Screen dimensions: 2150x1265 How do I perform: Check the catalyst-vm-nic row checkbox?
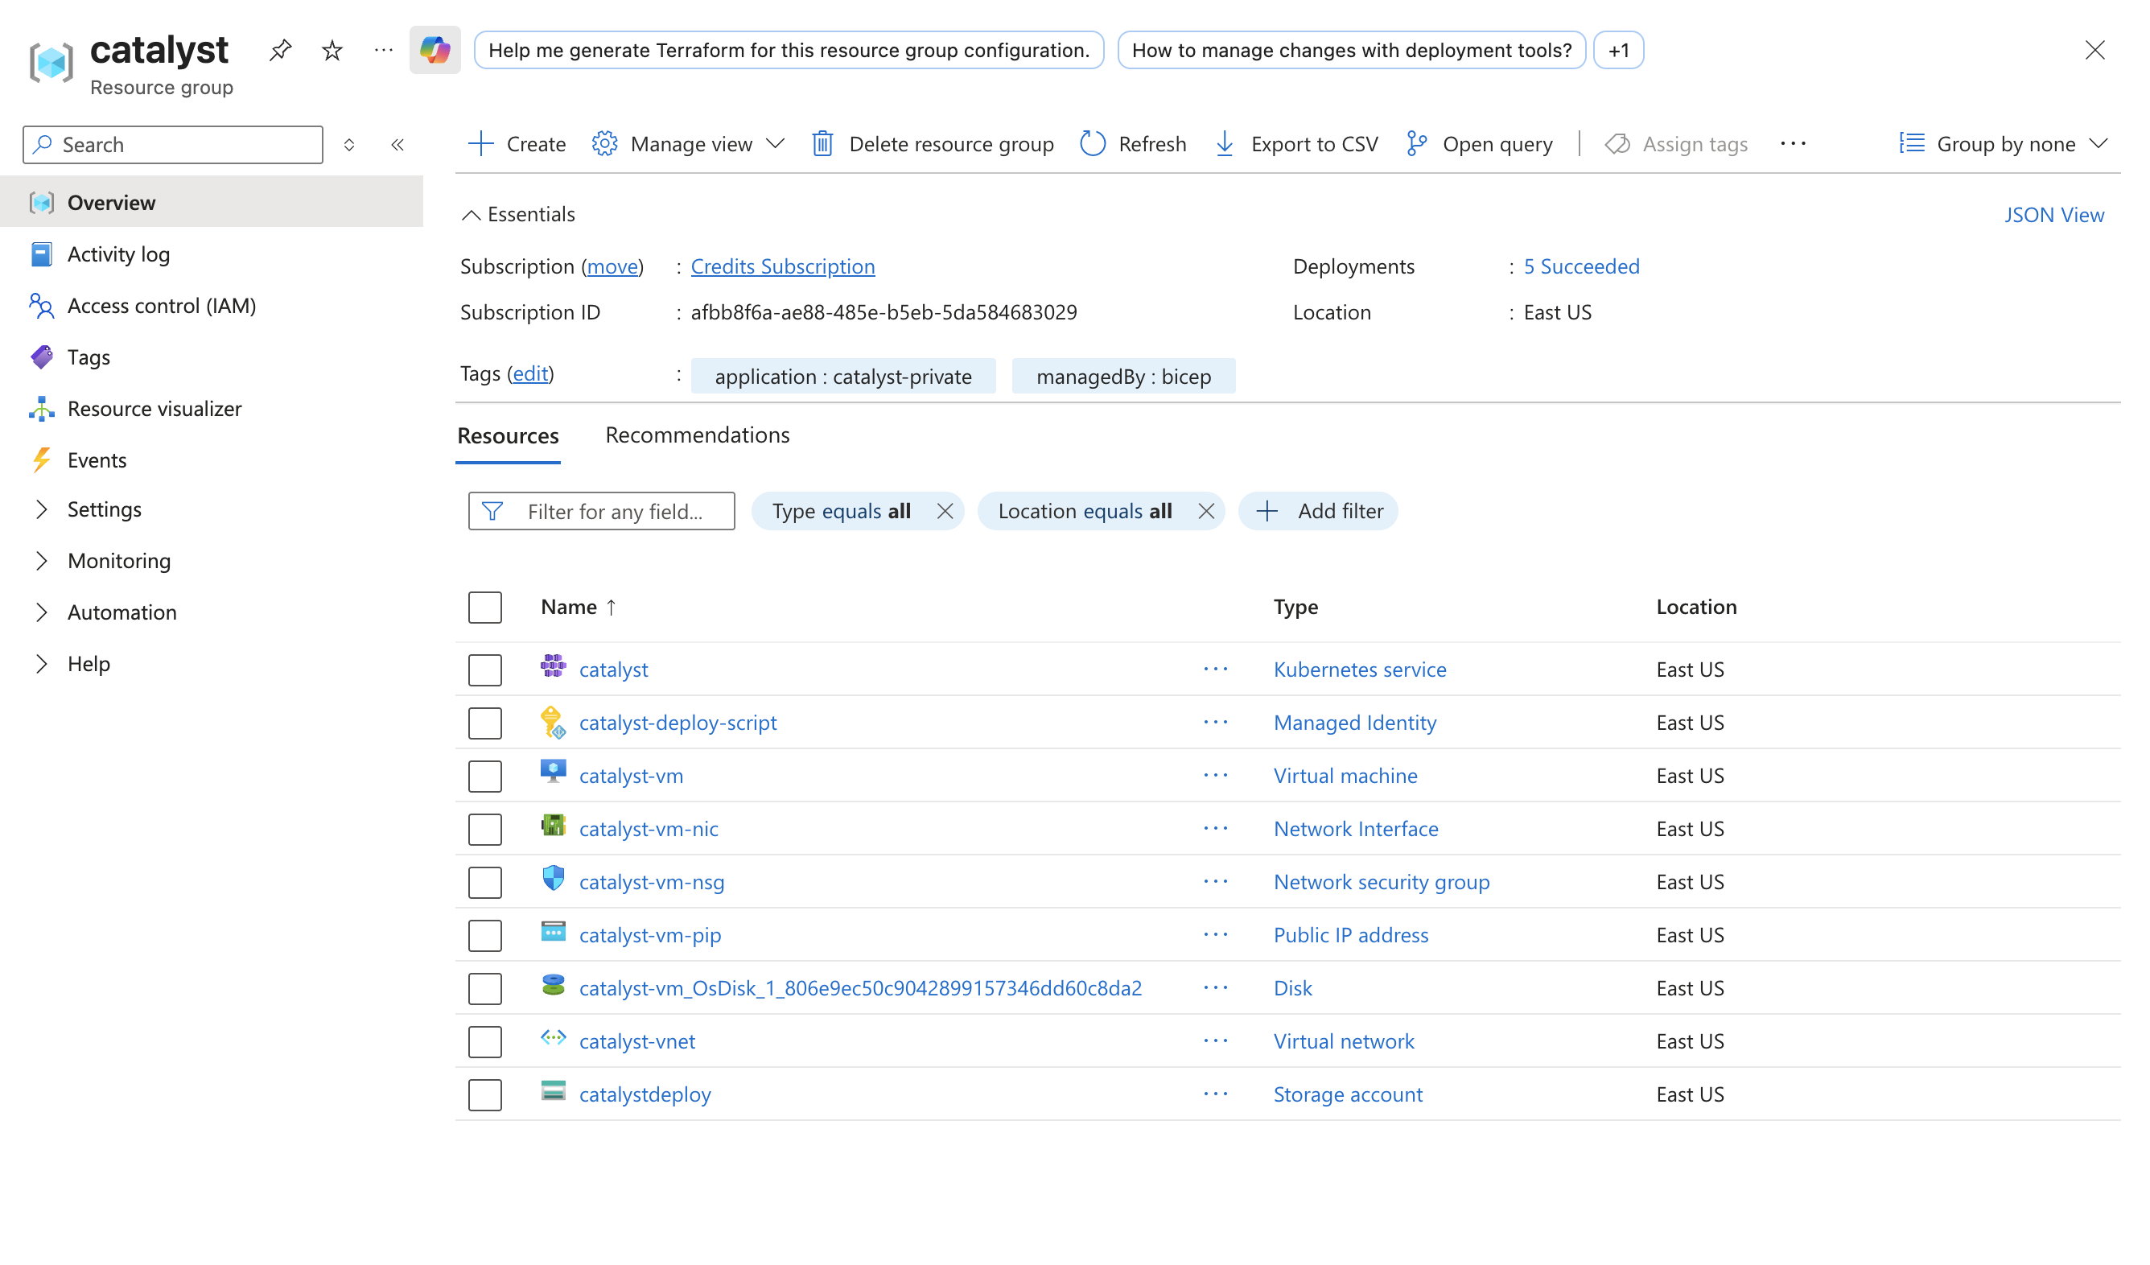pyautogui.click(x=484, y=829)
